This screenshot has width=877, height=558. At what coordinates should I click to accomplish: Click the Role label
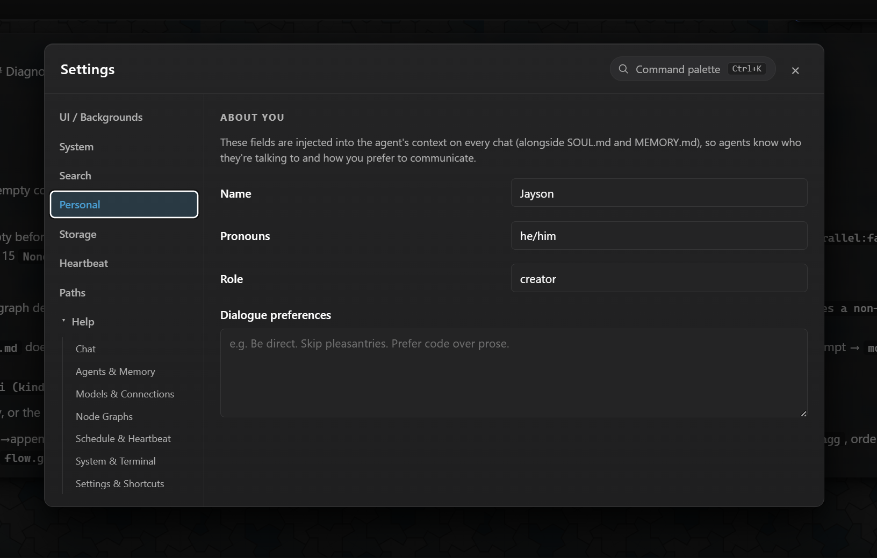232,279
